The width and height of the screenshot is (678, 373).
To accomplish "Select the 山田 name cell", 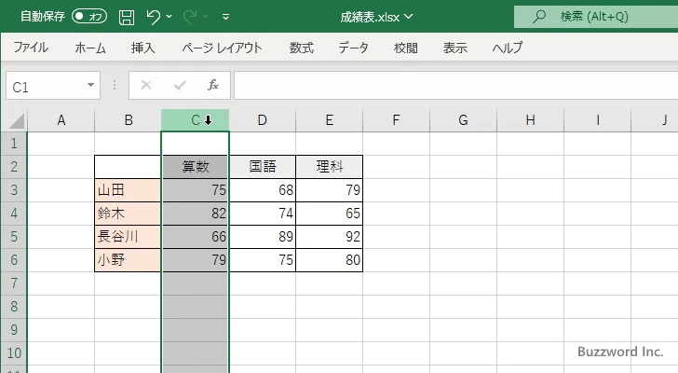I will (x=128, y=190).
